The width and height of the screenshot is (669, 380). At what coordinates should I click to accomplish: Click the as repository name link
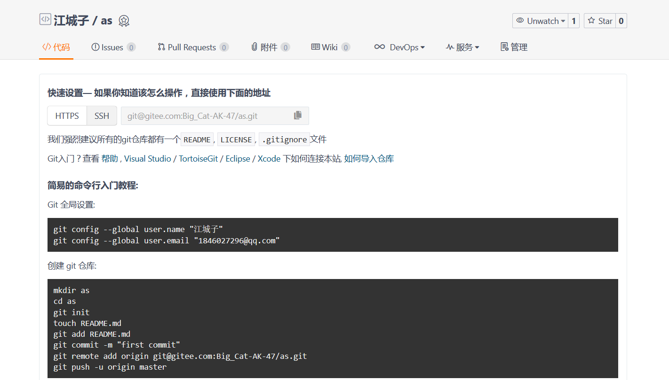107,21
